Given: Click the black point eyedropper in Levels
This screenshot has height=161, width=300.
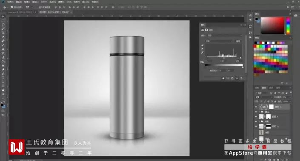Looking at the screenshot, I should 202,45.
